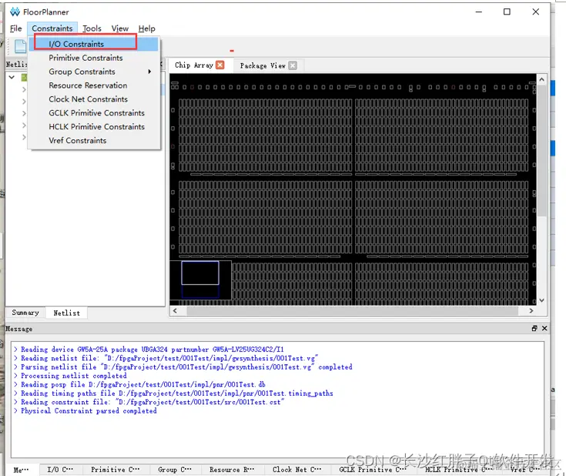
Task: Switch to the Summary tab
Action: coord(25,313)
